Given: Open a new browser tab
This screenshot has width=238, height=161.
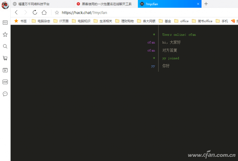Looking at the screenshot, I should pos(206,4).
